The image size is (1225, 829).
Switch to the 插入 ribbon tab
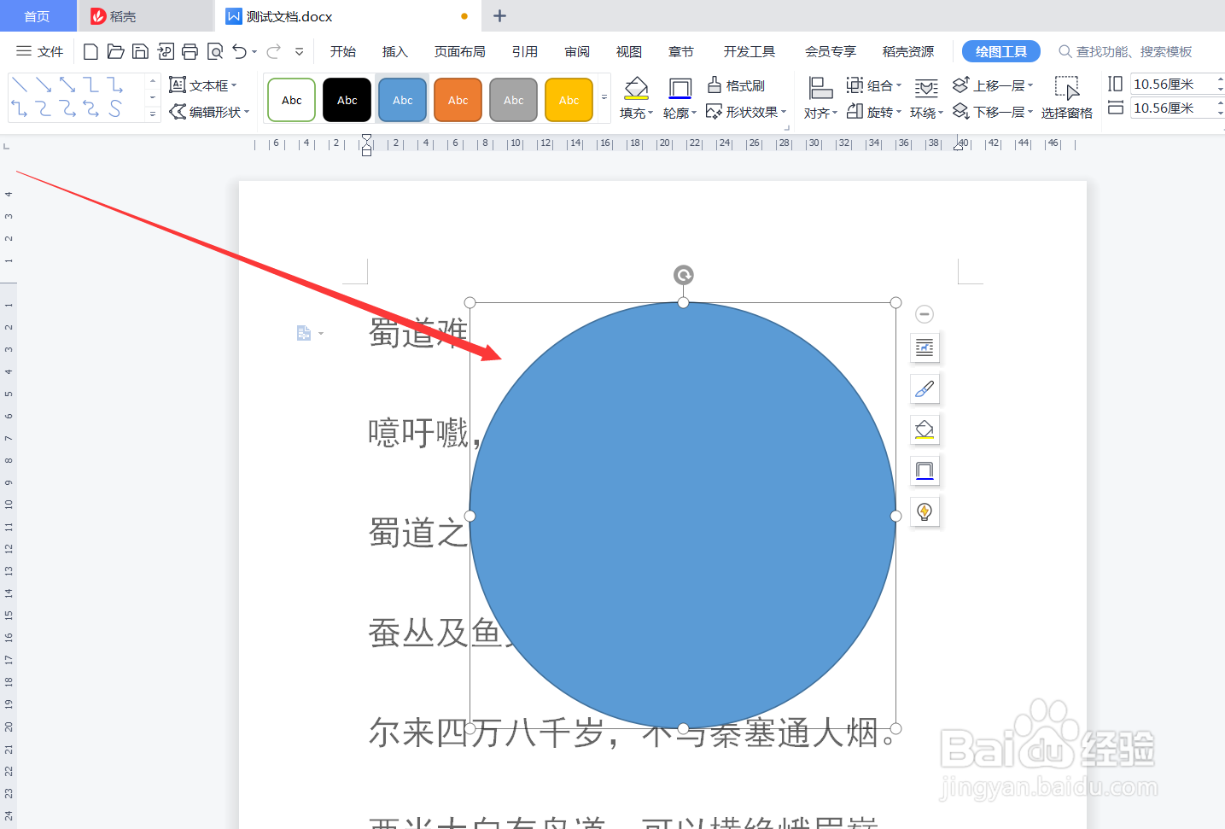point(394,51)
